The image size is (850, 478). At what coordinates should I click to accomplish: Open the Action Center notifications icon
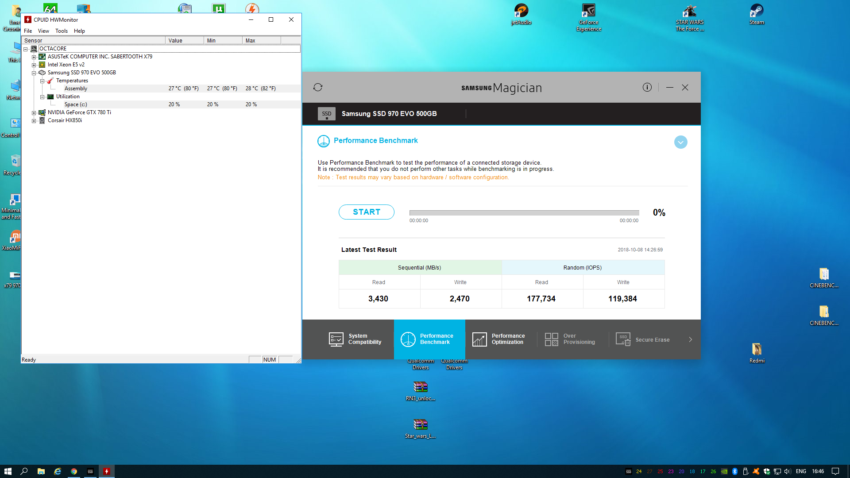pos(835,471)
